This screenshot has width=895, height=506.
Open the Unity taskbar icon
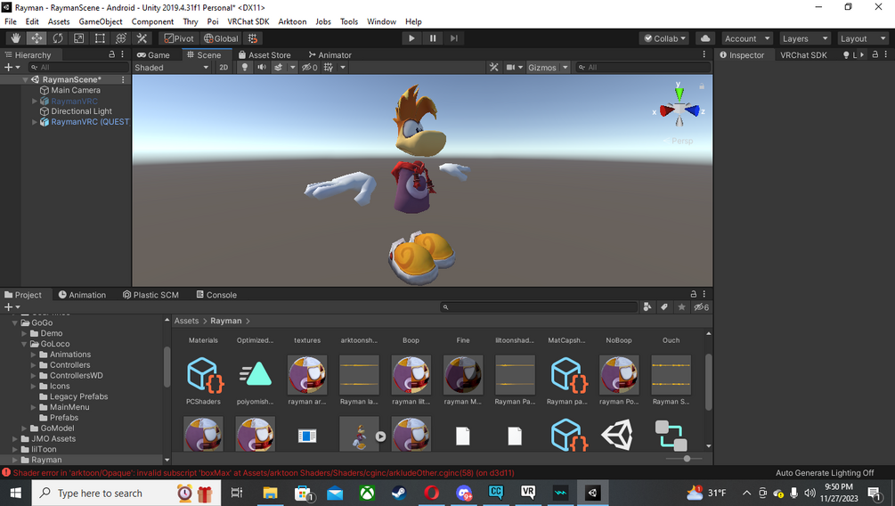point(592,493)
